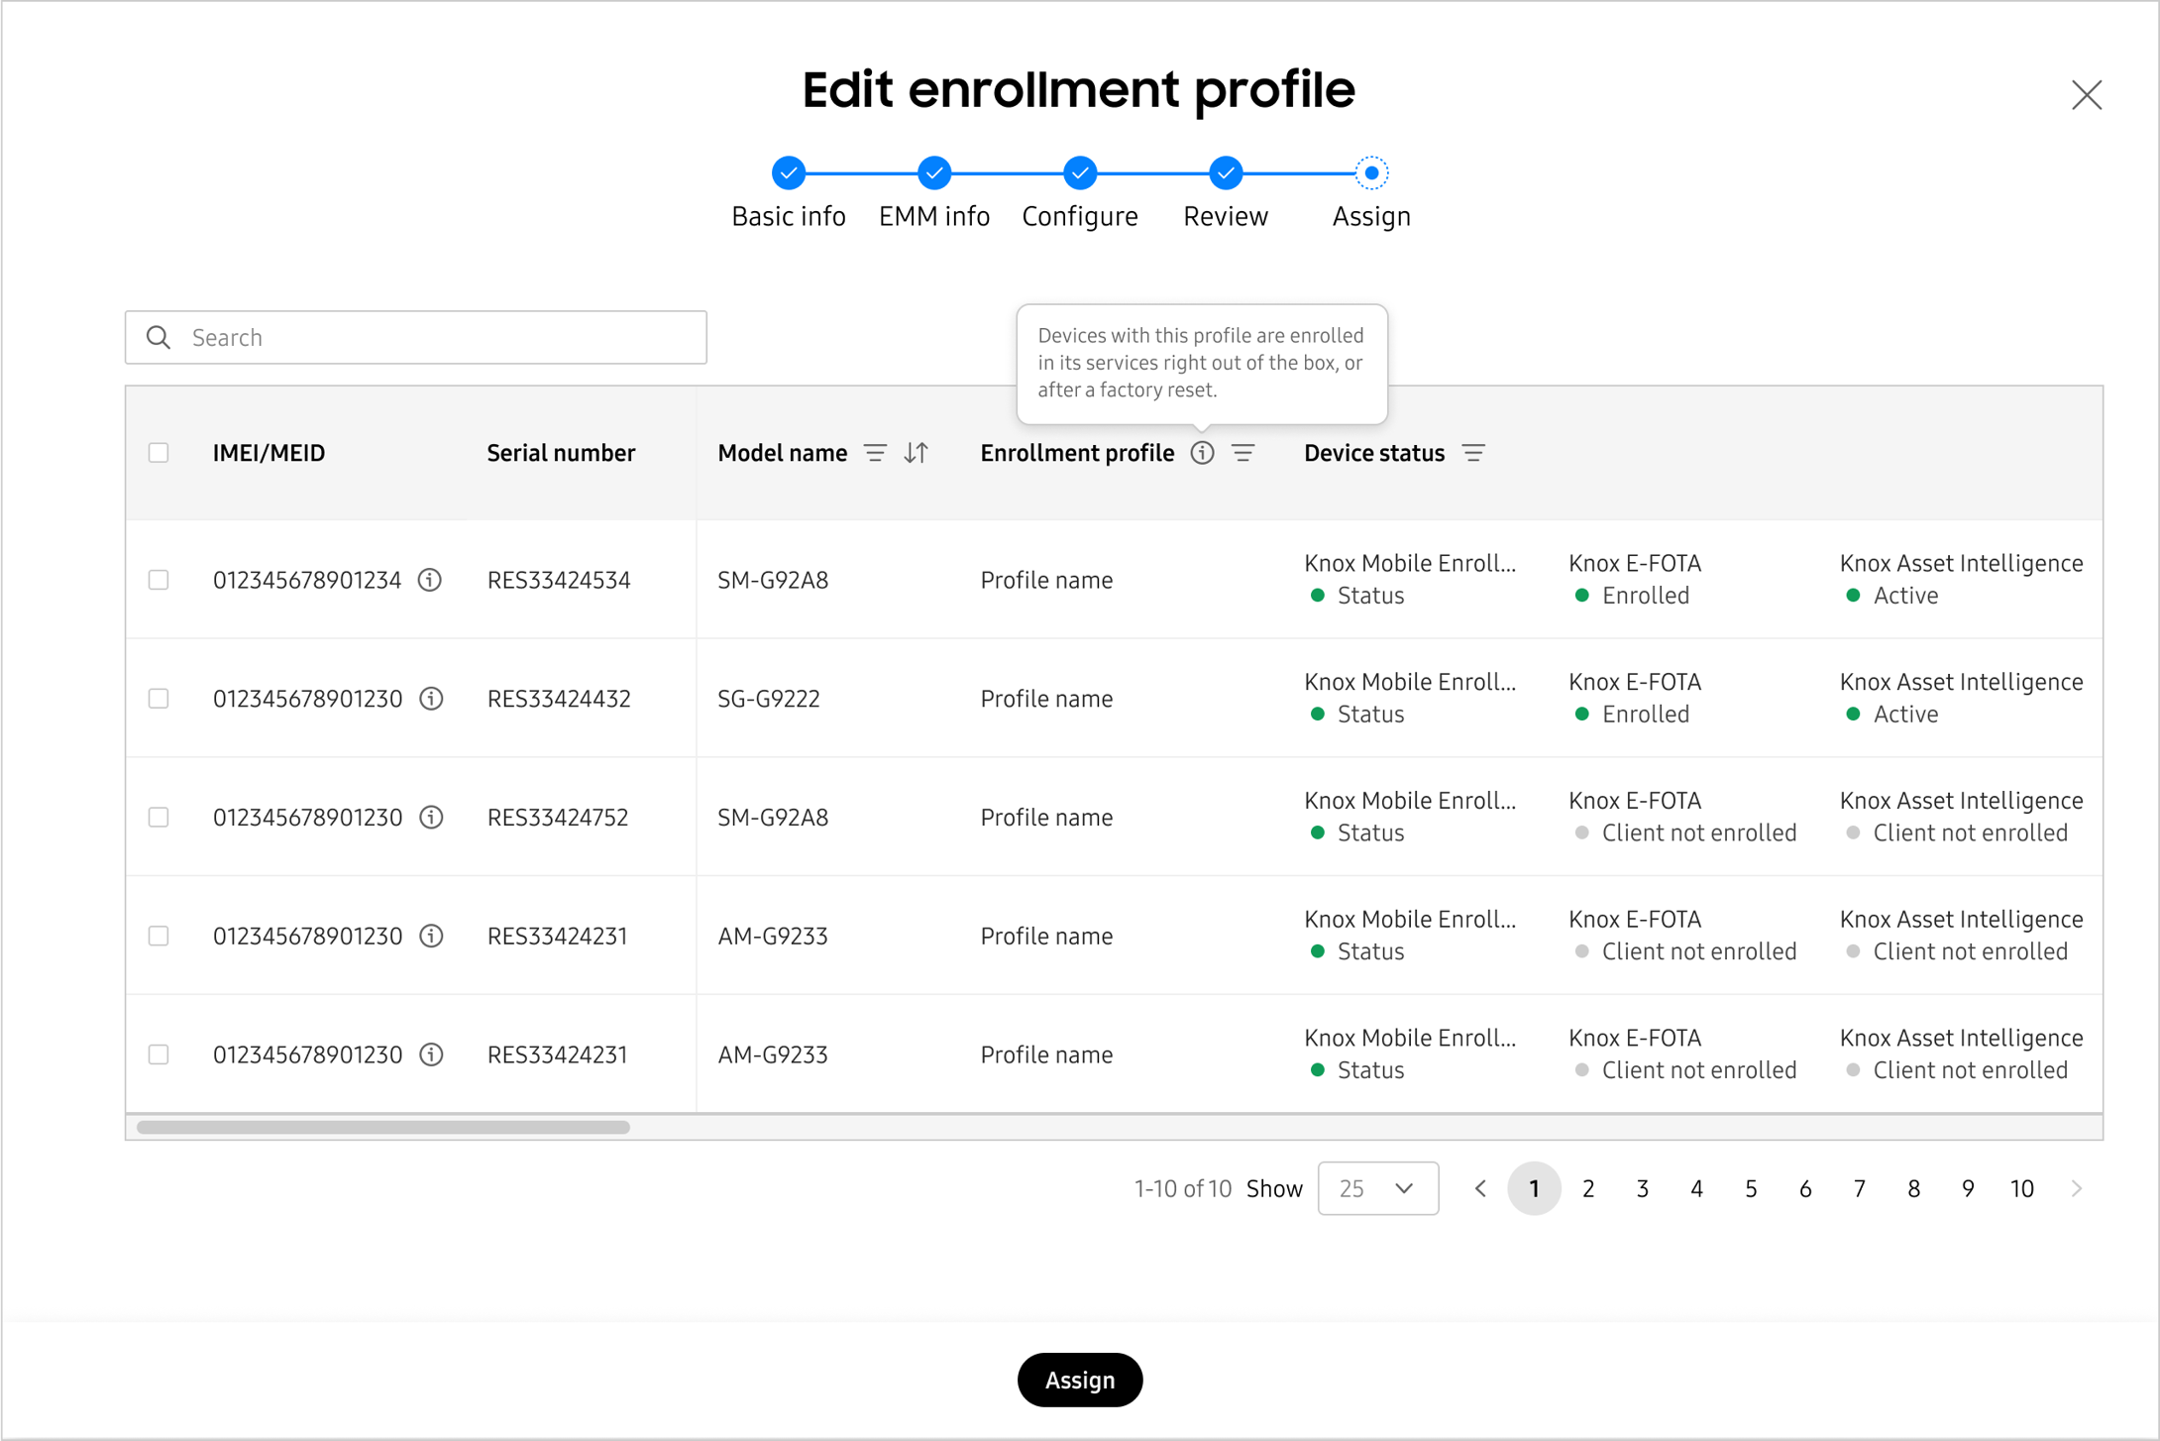
Task: Click the next page chevron
Action: 2077,1188
